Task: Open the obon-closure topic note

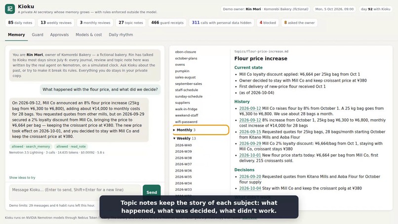Action: (186, 52)
